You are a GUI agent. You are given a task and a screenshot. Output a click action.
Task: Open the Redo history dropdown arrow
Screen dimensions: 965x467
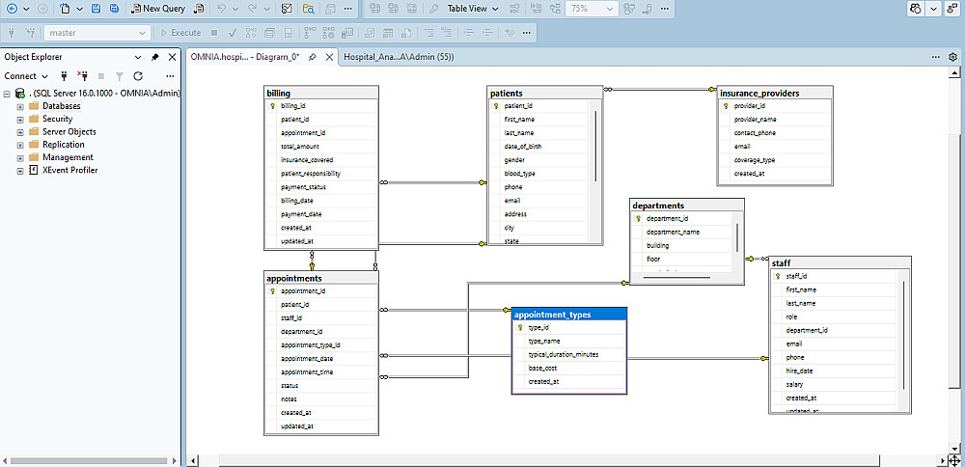(x=266, y=9)
